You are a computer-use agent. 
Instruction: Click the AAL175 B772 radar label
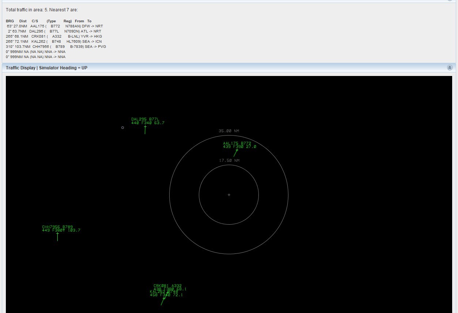pyautogui.click(x=237, y=143)
